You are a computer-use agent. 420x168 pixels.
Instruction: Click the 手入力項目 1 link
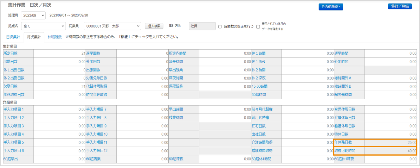point(14,109)
